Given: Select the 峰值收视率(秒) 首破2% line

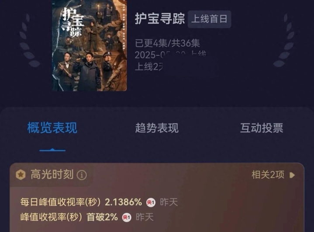Looking at the screenshot, I should point(87,217).
